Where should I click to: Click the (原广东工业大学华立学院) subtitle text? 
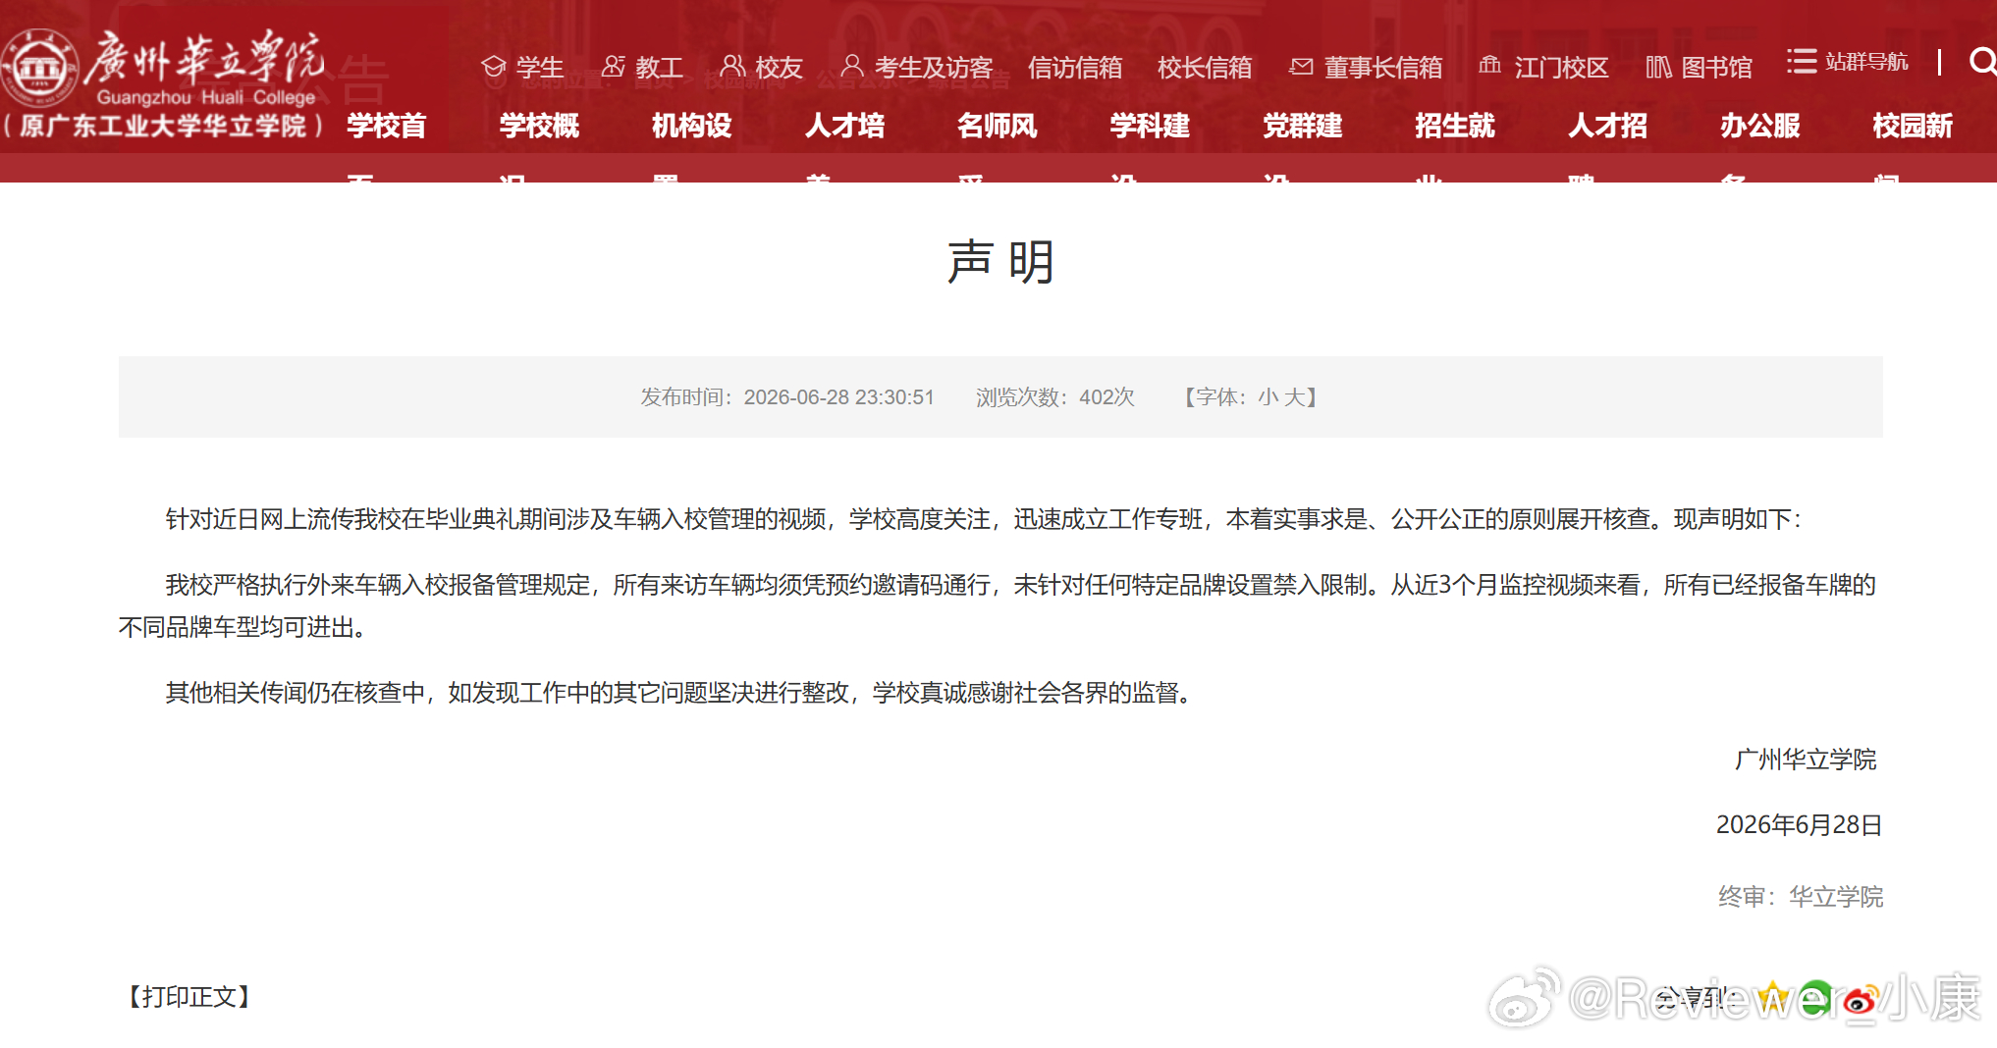coord(164,126)
